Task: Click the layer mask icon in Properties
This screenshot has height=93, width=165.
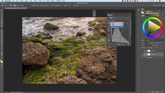Action: [111, 18]
